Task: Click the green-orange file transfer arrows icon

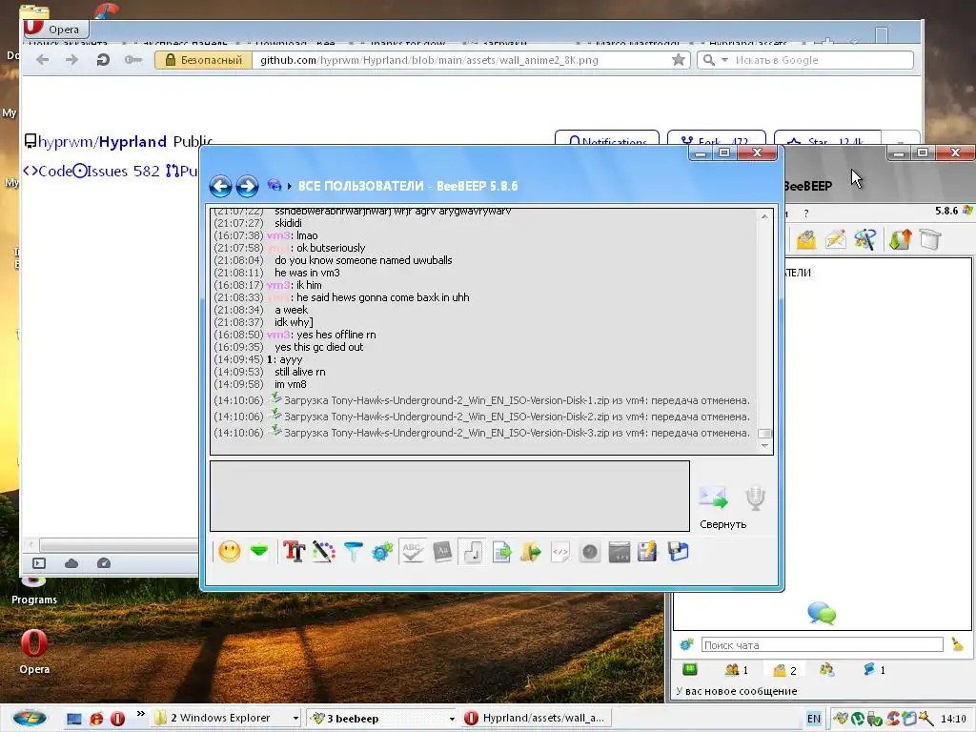Action: click(900, 239)
